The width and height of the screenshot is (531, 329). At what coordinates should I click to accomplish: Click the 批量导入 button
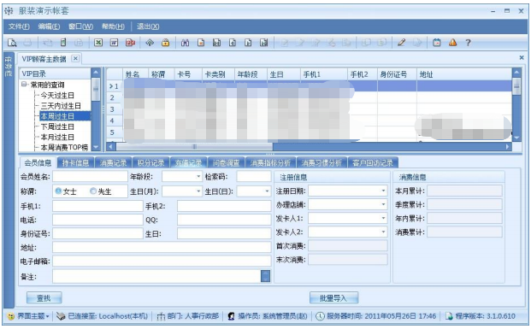pyautogui.click(x=333, y=298)
